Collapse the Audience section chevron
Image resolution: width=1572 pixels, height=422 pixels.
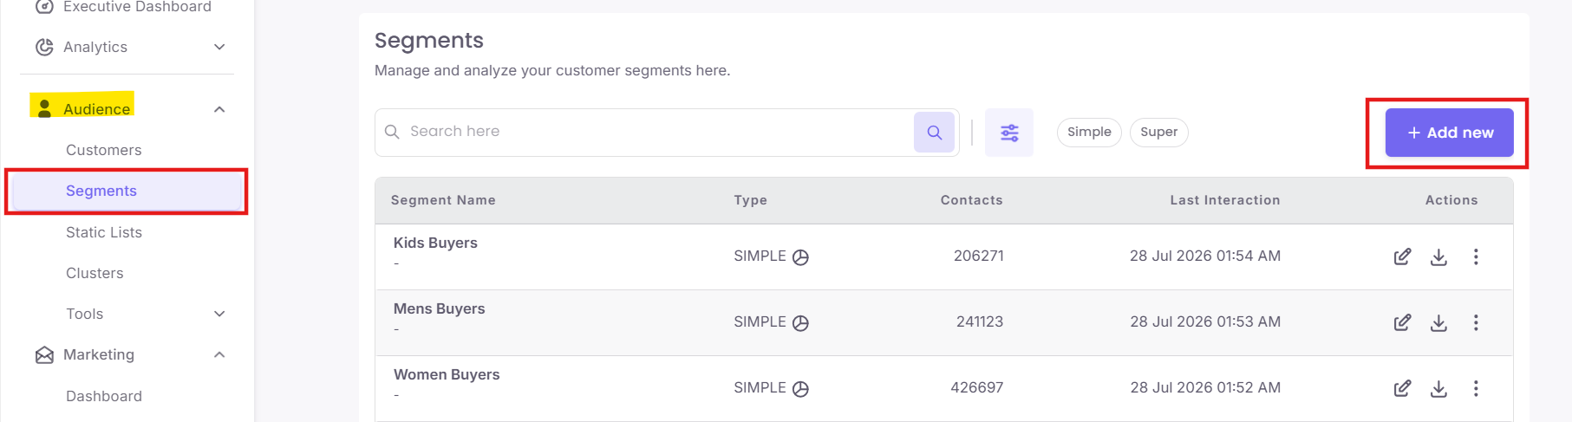coord(219,109)
